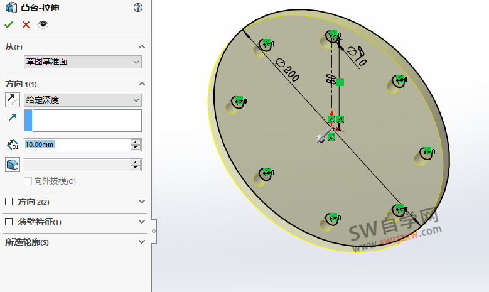Screen dimensions: 489x292
Task: Reverse the extrude direction with the arrow button
Action: click(13, 100)
